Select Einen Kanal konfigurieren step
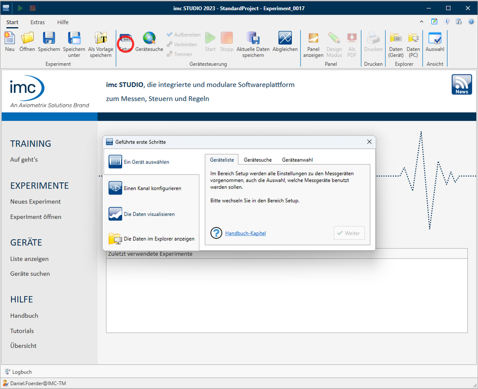Screen dimensions: 478x389 pyautogui.click(x=152, y=188)
